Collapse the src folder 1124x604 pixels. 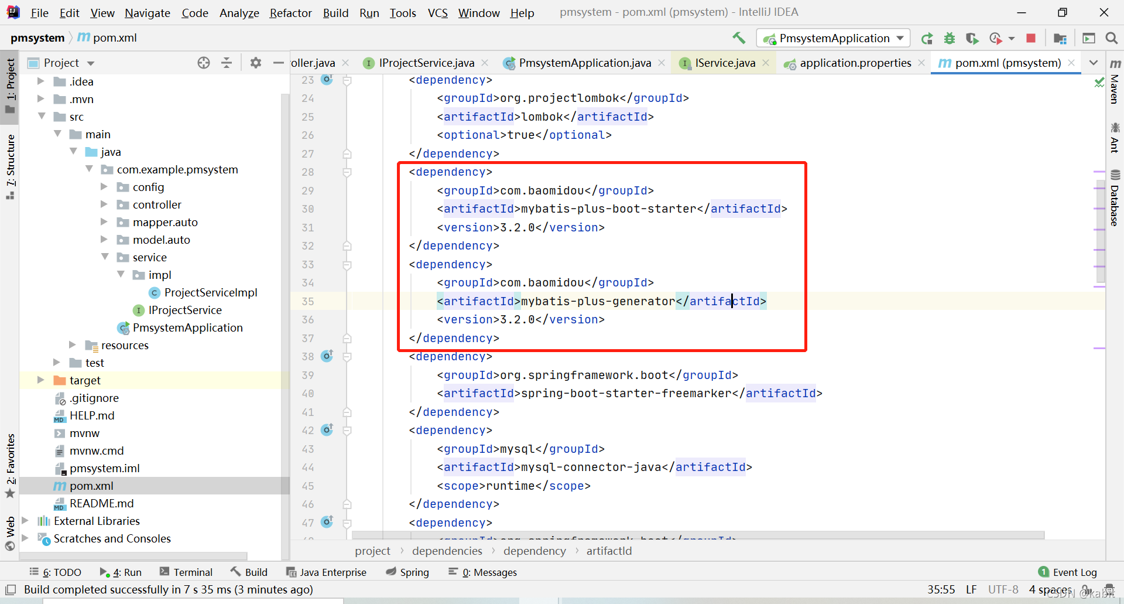pyautogui.click(x=42, y=117)
